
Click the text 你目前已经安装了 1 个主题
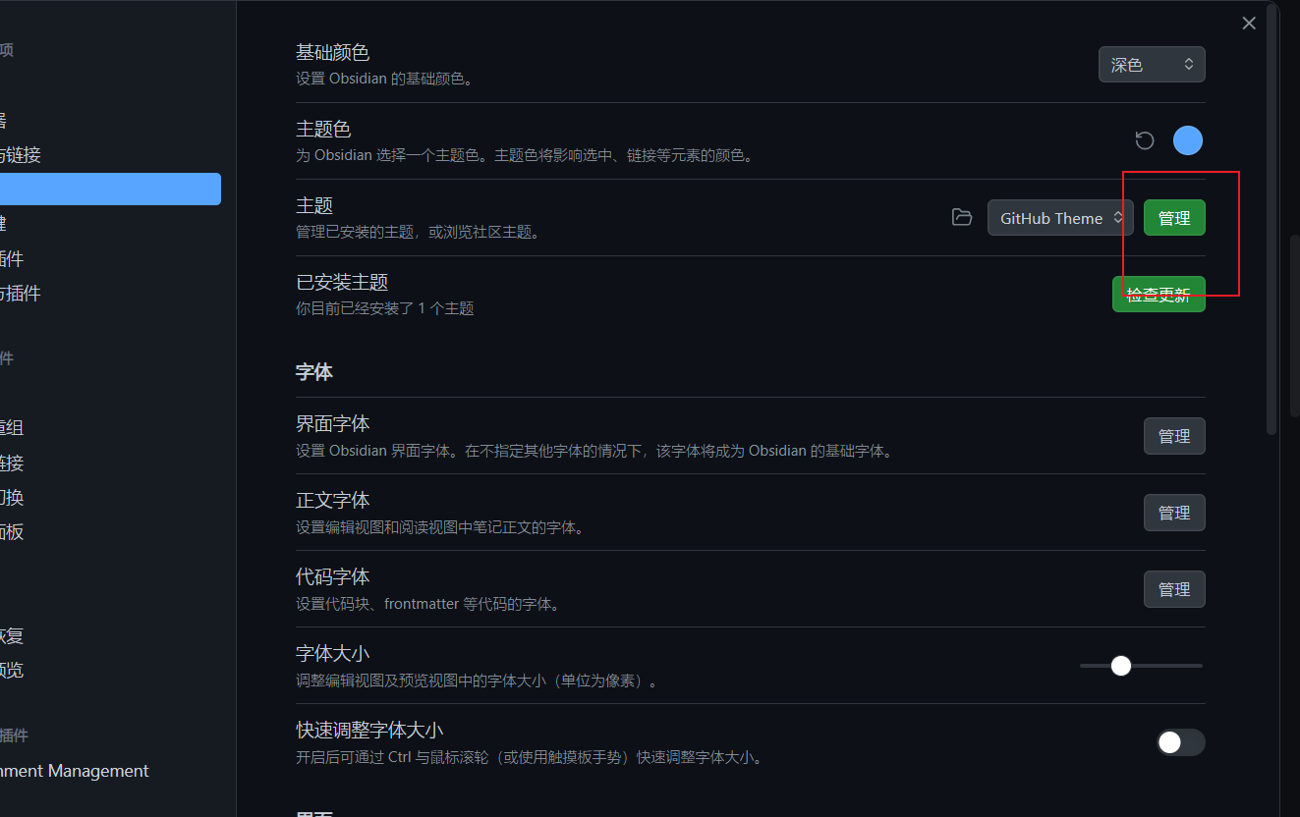[385, 308]
